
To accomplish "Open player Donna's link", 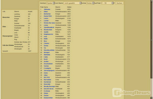I will (46, 46).
